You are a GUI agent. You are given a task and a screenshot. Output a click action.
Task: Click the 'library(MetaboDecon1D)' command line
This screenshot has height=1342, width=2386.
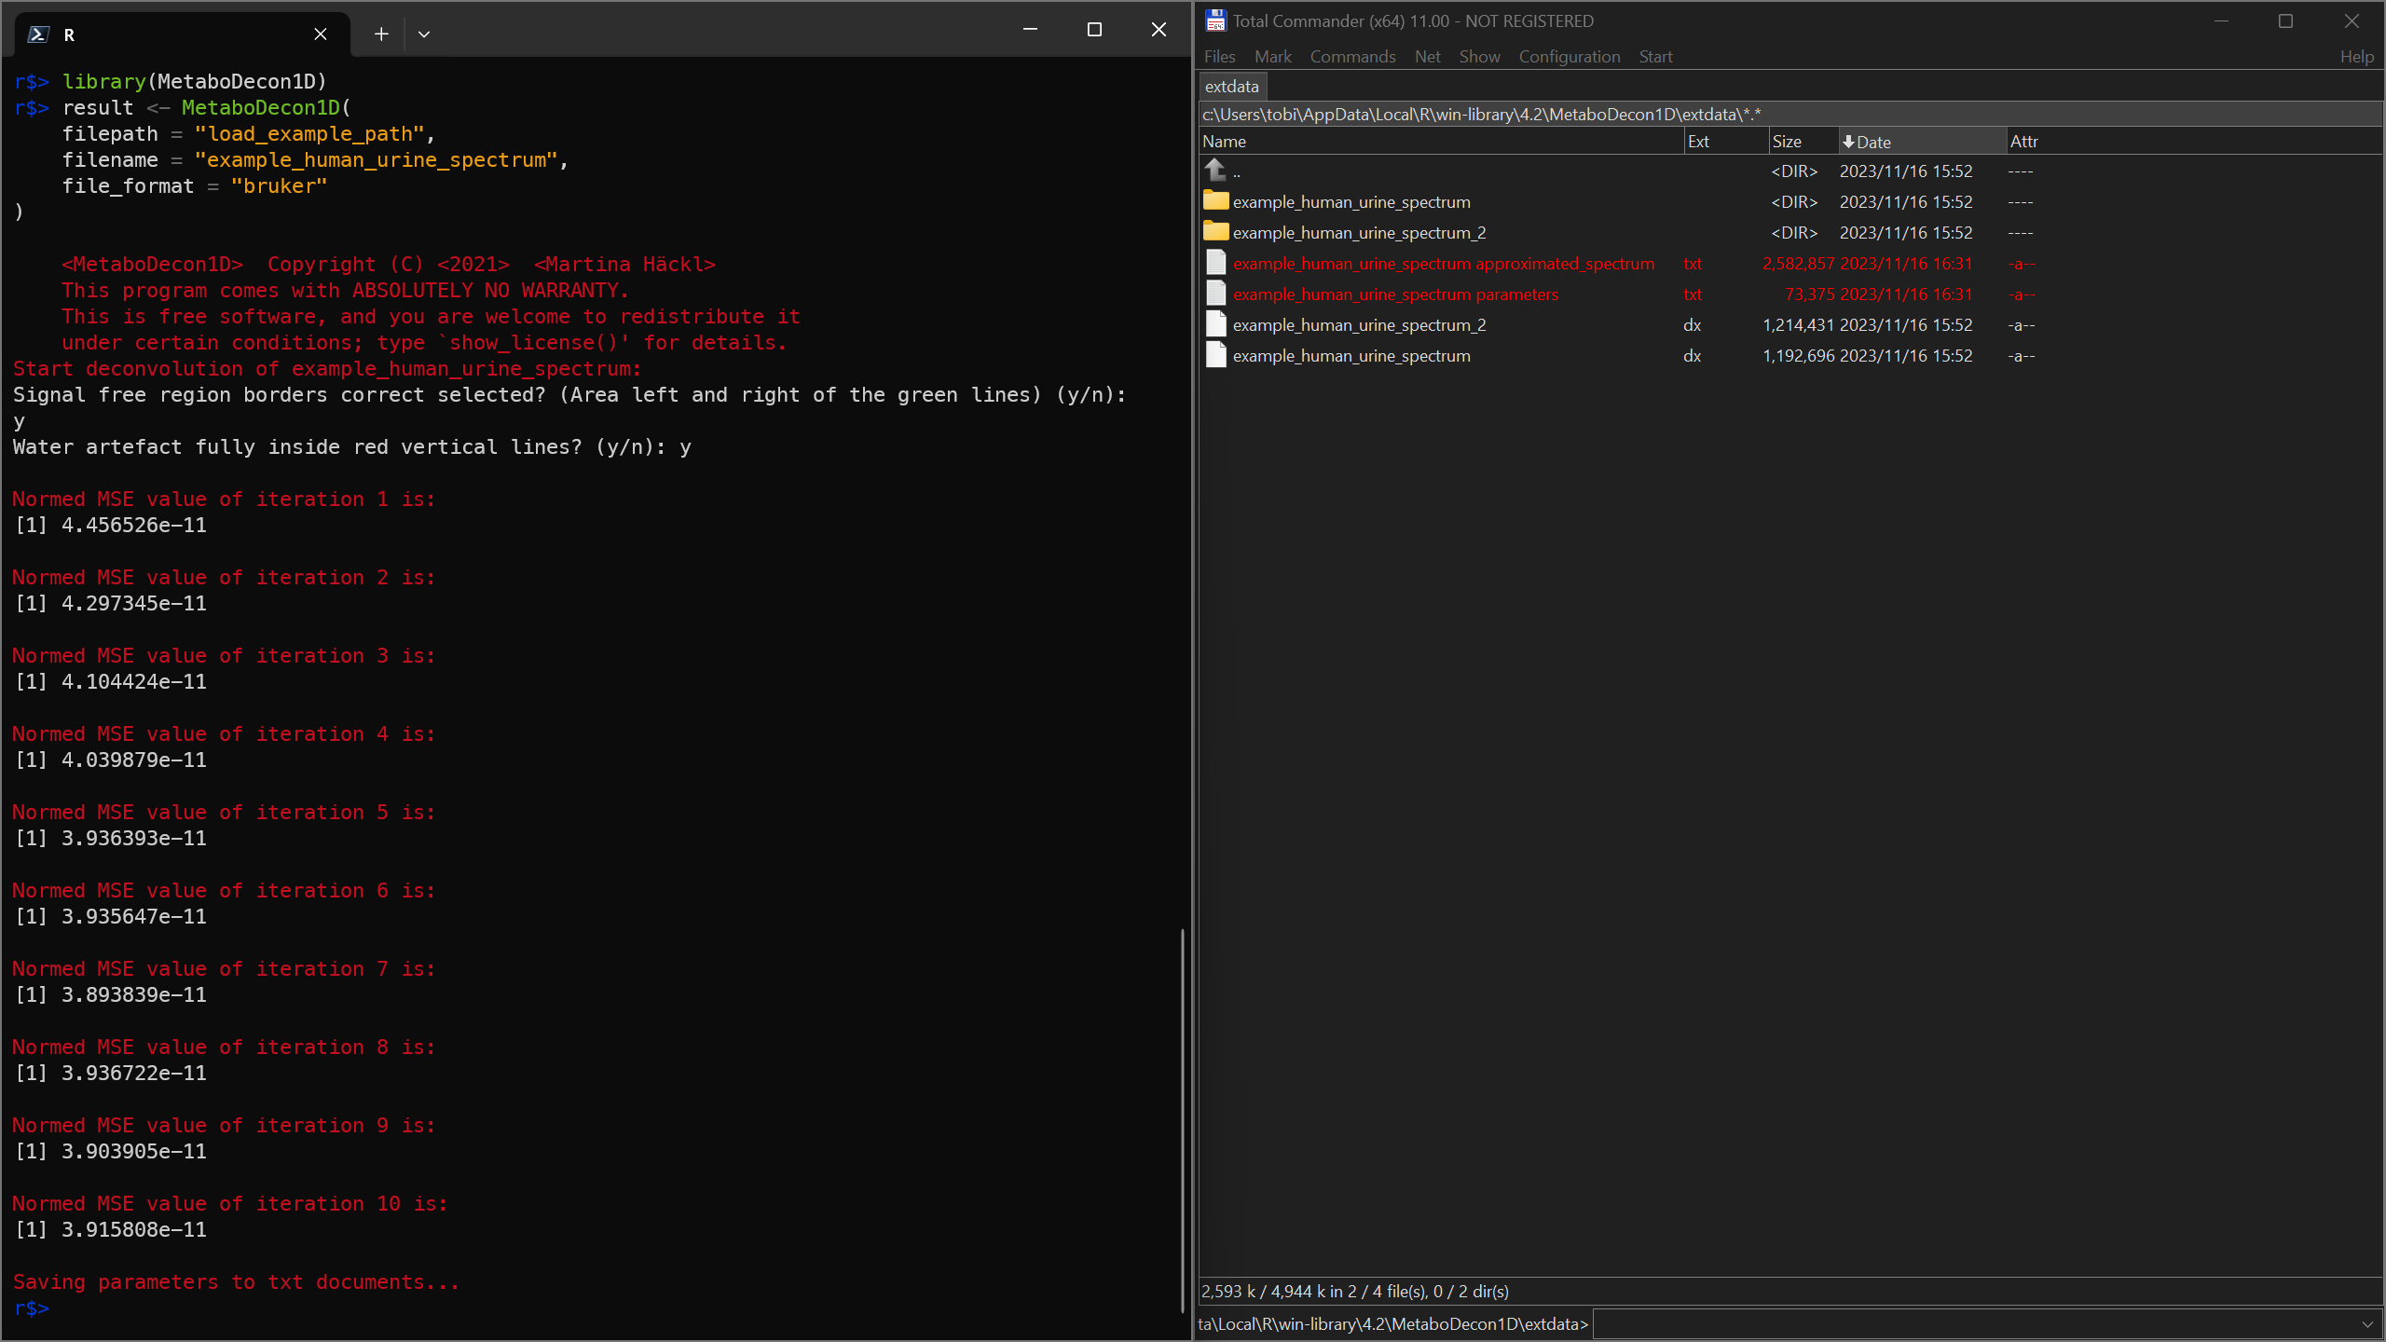[x=194, y=82]
